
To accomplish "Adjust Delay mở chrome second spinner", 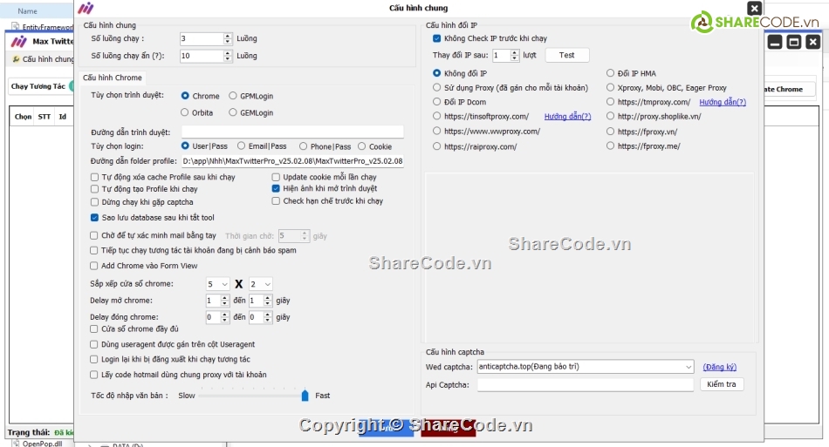I will click(x=268, y=301).
